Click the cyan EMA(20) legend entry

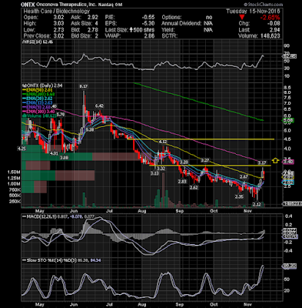pos(38,99)
